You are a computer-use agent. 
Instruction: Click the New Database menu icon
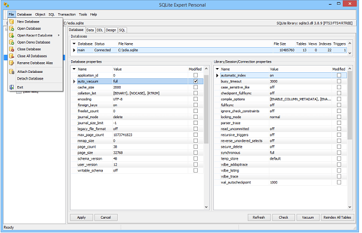click(11, 22)
